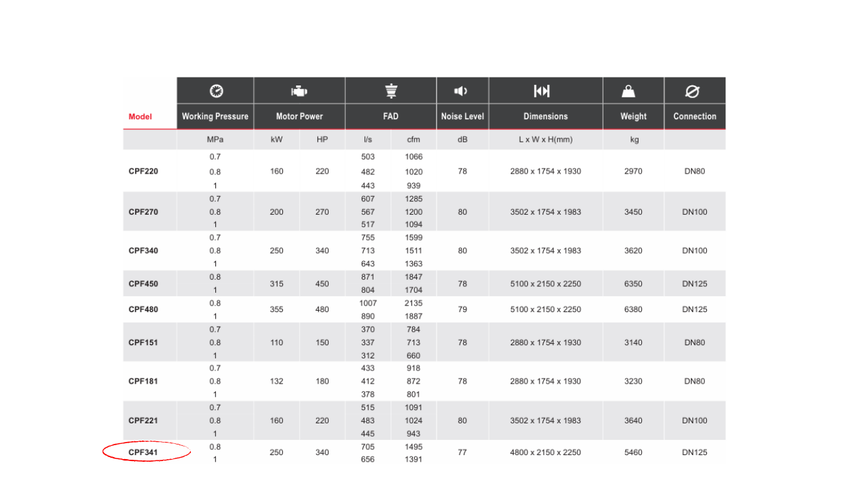848x477 pixels.
Task: Select the CPF220 model row label
Action: click(x=143, y=171)
